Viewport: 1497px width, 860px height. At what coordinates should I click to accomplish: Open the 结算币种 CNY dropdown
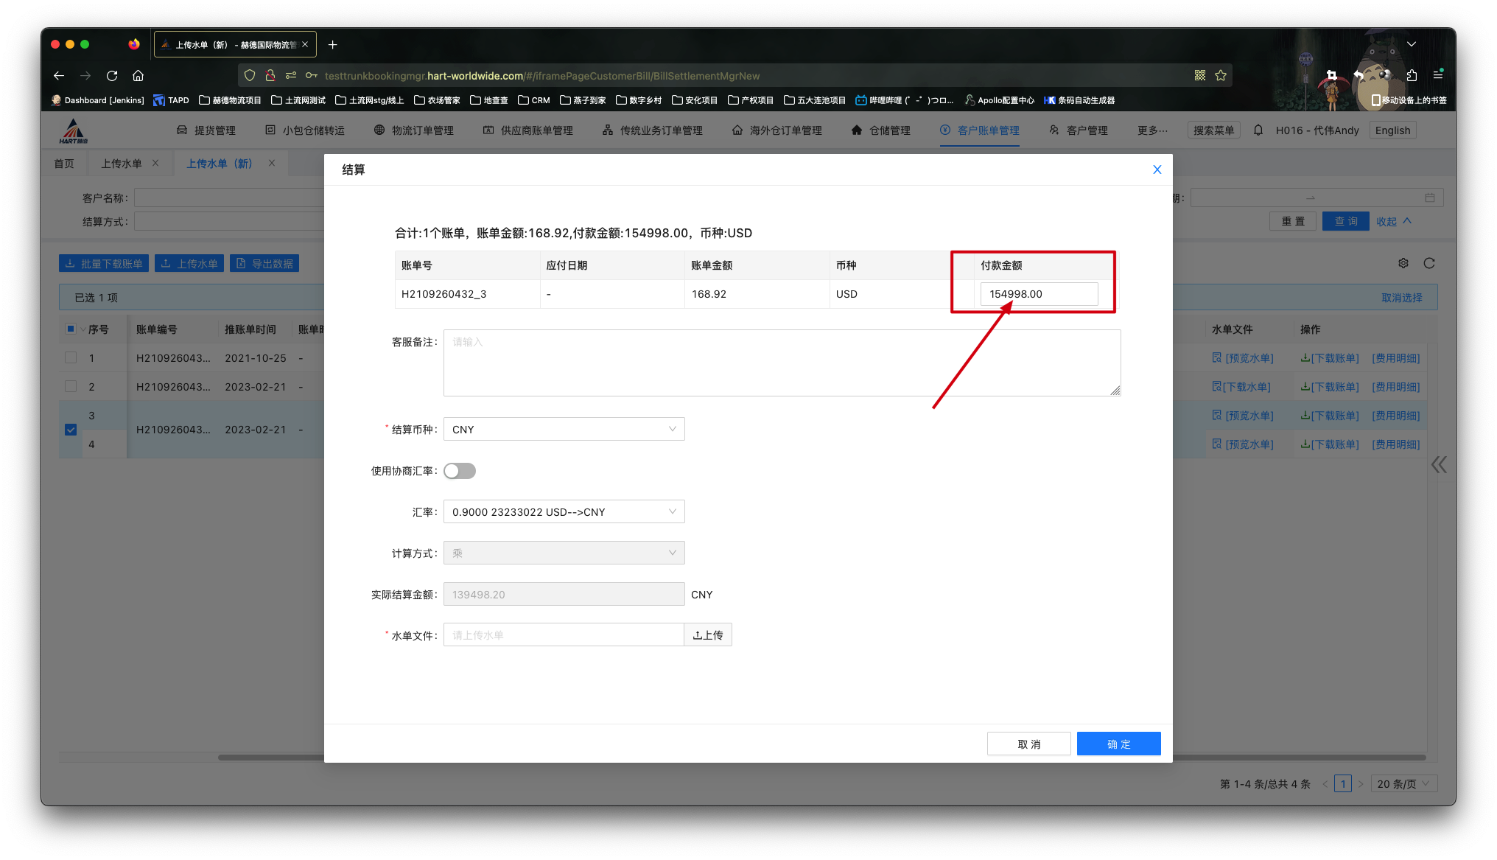tap(564, 430)
